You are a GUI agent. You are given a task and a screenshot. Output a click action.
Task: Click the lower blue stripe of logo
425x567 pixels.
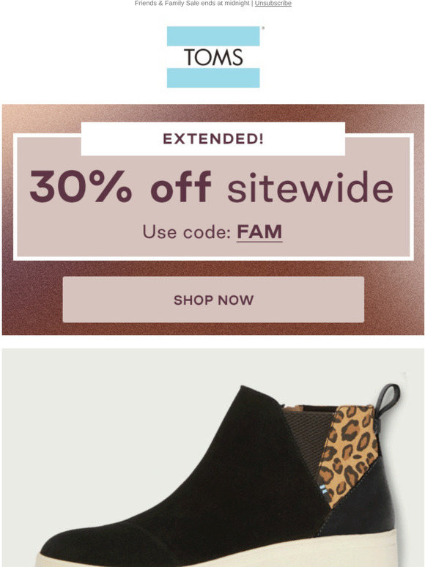[x=213, y=78]
